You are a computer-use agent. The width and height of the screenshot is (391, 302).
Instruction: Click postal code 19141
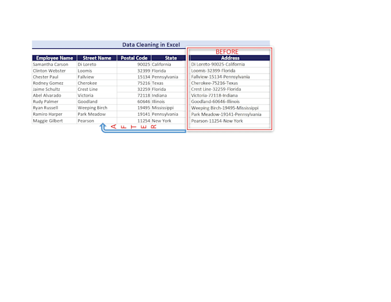point(134,114)
